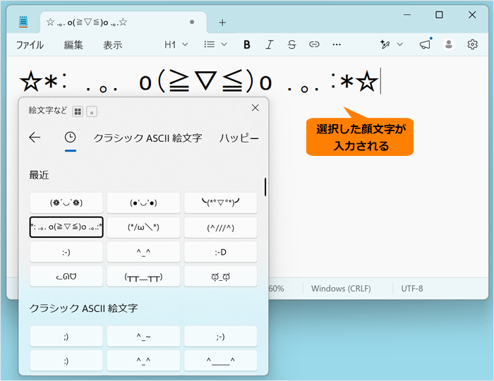Click the UTF-8 encoding status
This screenshot has height=381, width=494.
point(411,289)
